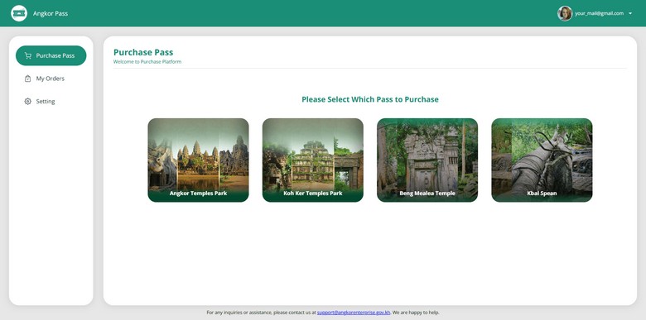The width and height of the screenshot is (646, 320).
Task: Select the Kbal Spean pass card
Action: pyautogui.click(x=542, y=160)
